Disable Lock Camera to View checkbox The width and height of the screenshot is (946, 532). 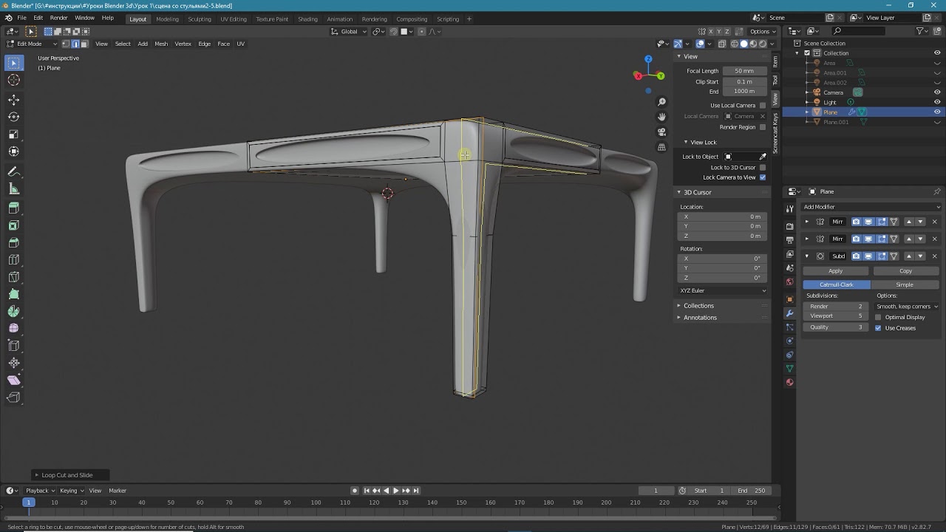763,177
